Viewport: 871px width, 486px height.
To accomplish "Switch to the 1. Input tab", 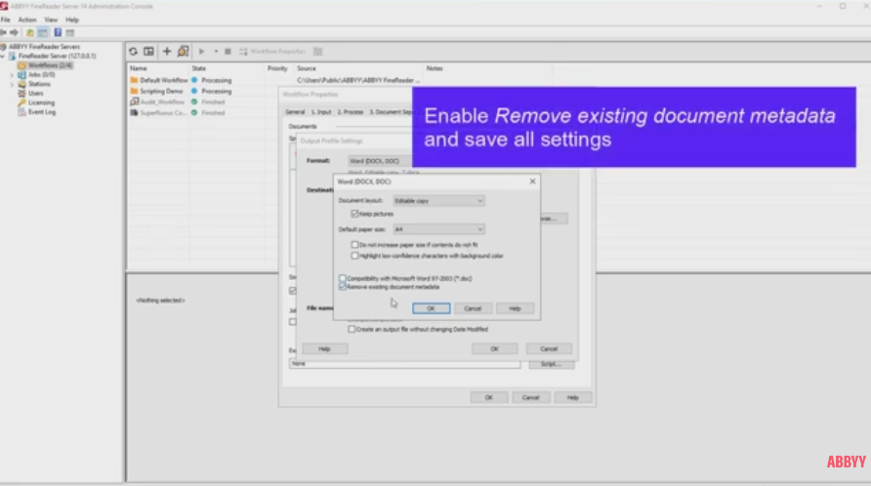I will click(321, 112).
